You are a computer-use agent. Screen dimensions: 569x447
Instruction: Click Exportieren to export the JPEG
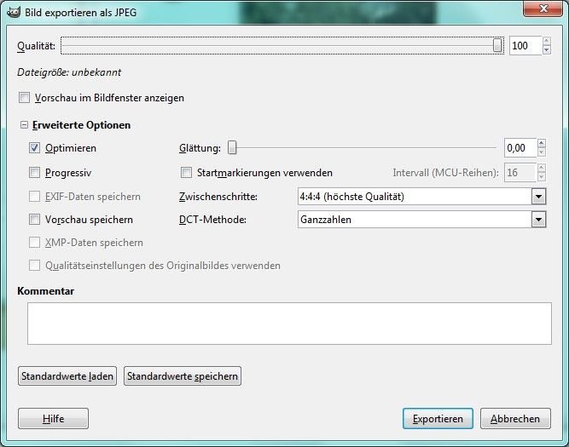(438, 419)
